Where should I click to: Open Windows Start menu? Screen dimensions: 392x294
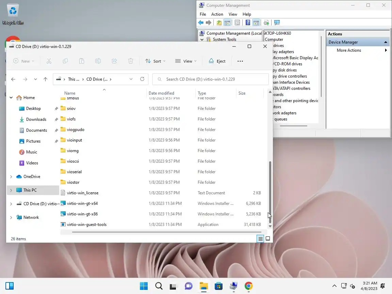[x=144, y=286]
